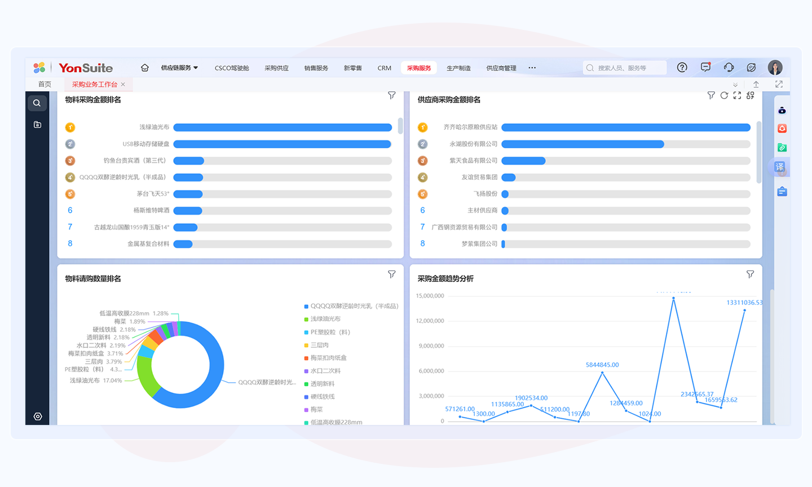
Task: Expand 供应商采购金额排名 panel to fullscreen
Action: pyautogui.click(x=737, y=96)
